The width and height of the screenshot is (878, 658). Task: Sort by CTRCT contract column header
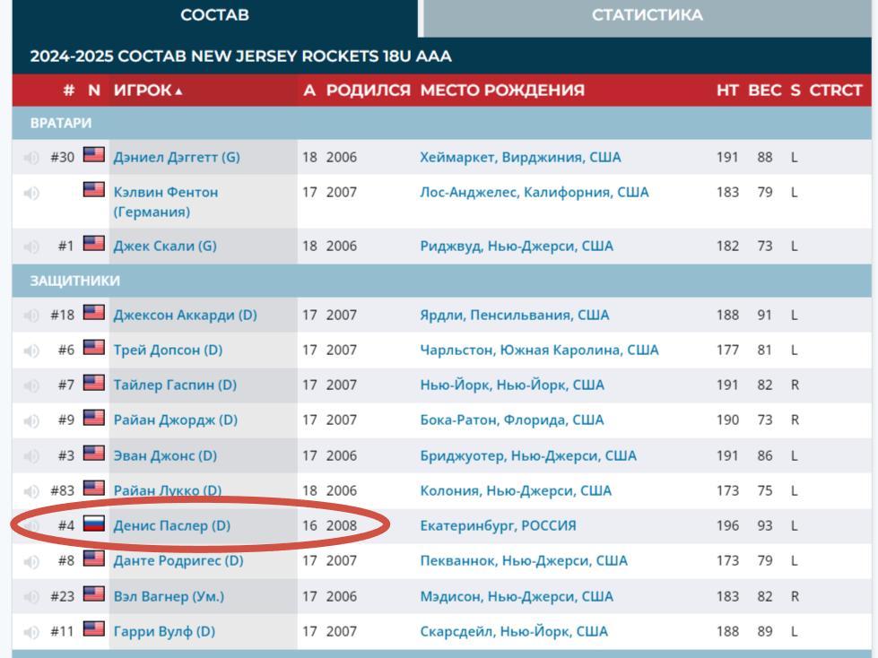836,90
